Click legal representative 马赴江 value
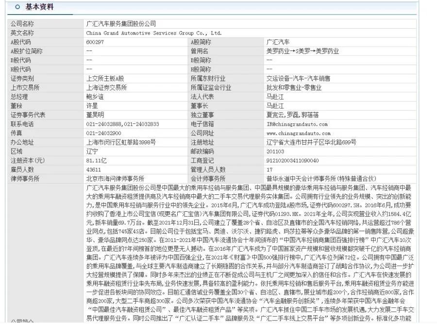 [x=275, y=97]
